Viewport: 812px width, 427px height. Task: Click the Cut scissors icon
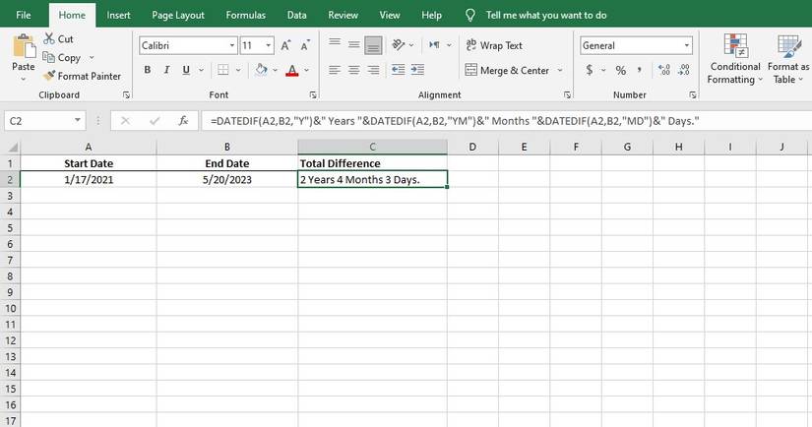click(x=49, y=38)
